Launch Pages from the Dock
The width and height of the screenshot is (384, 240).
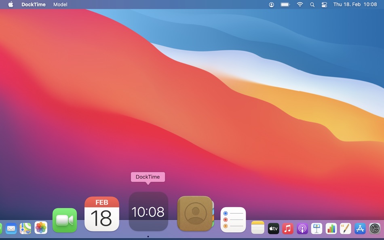pos(346,228)
